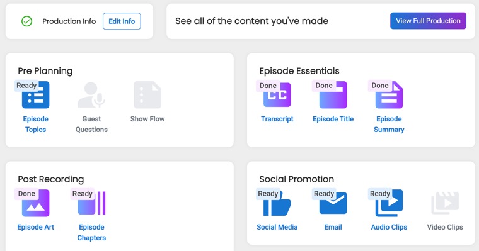Open the Episode Title icon

click(333, 95)
